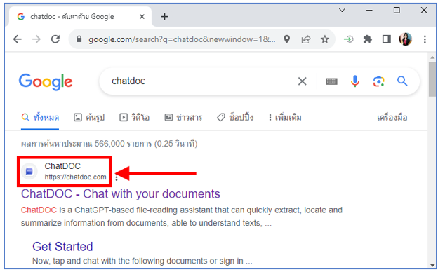
Task: Open more options dots beside chatdoc.com result
Action: point(117,177)
